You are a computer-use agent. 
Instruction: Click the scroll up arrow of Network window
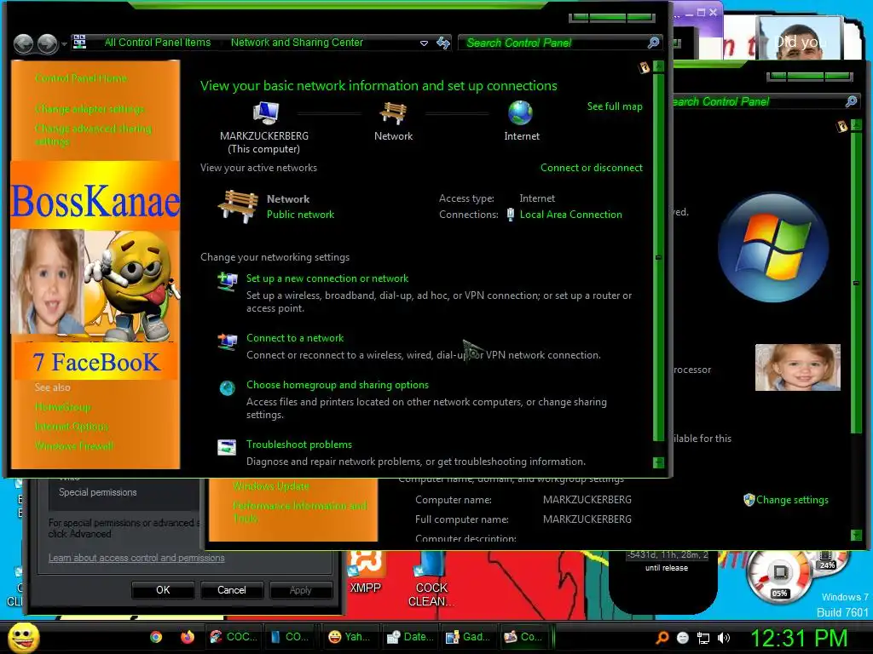click(x=659, y=67)
